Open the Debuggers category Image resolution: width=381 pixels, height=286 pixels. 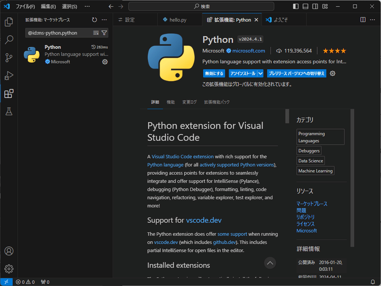[x=309, y=151]
